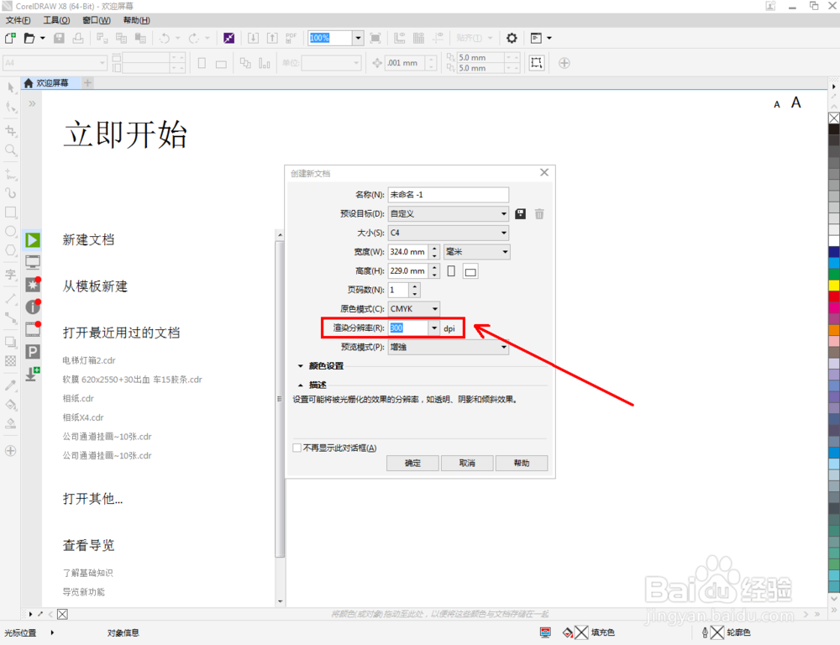Open the rendering resolution dropdown arrow
The width and height of the screenshot is (840, 645).
coord(434,328)
